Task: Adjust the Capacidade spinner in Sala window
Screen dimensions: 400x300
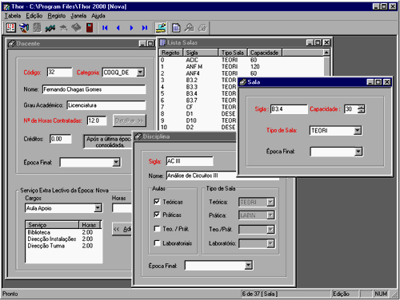Action: 362,109
